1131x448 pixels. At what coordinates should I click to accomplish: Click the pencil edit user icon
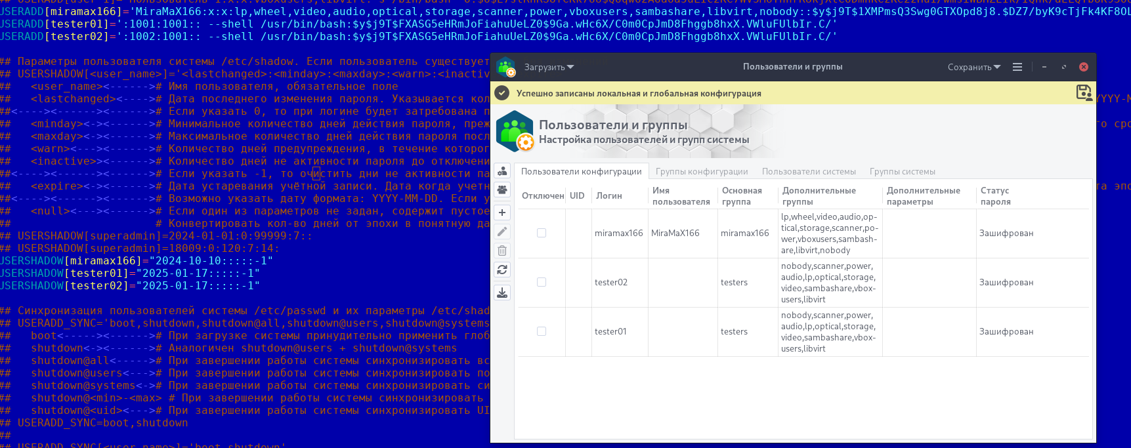502,232
